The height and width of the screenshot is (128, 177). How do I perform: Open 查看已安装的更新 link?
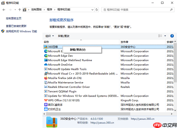pos(16,26)
